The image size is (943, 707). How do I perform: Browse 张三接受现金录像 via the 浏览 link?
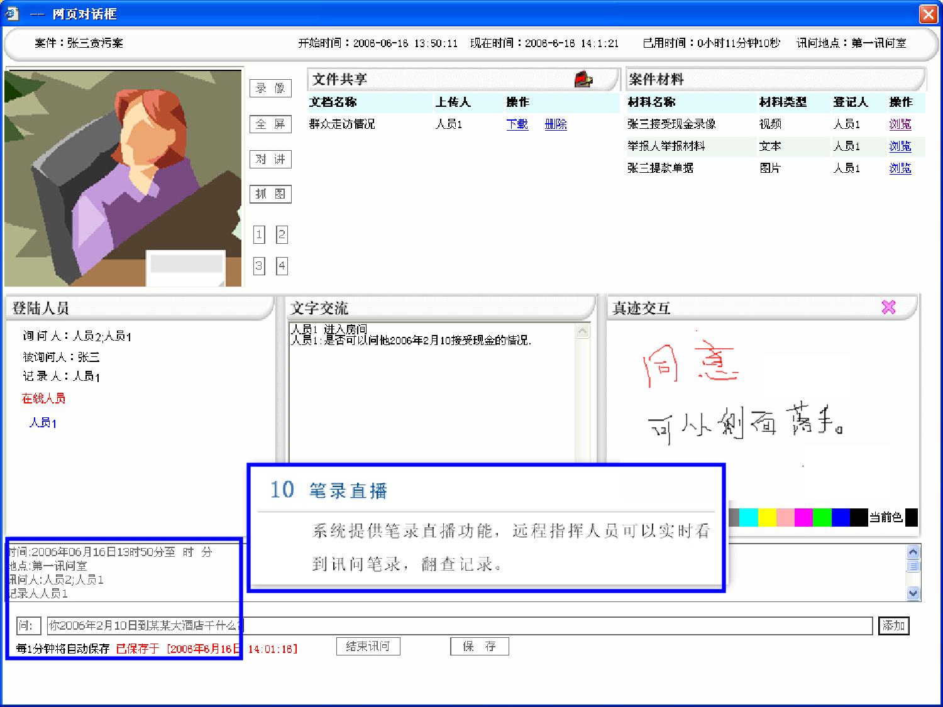[x=900, y=124]
